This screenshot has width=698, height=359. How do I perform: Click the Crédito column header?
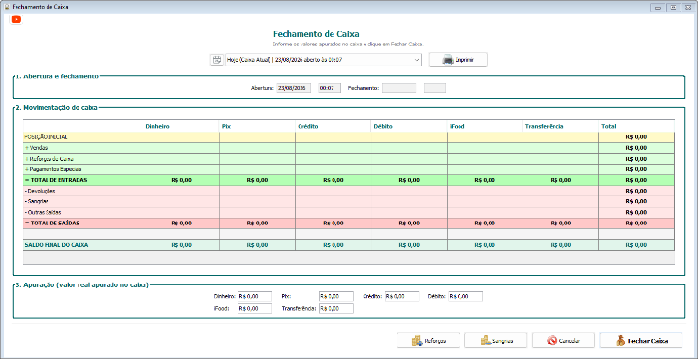coord(333,126)
